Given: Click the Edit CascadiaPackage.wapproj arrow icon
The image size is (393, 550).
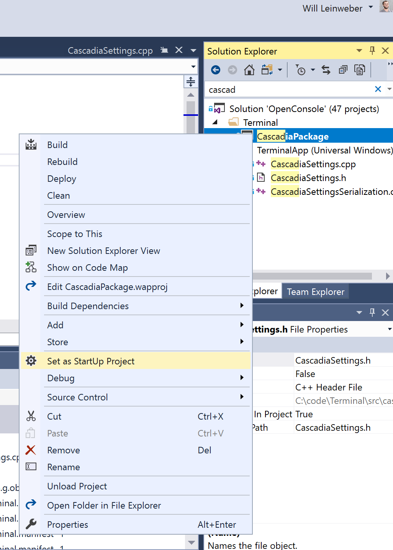Looking at the screenshot, I should 31,286.
